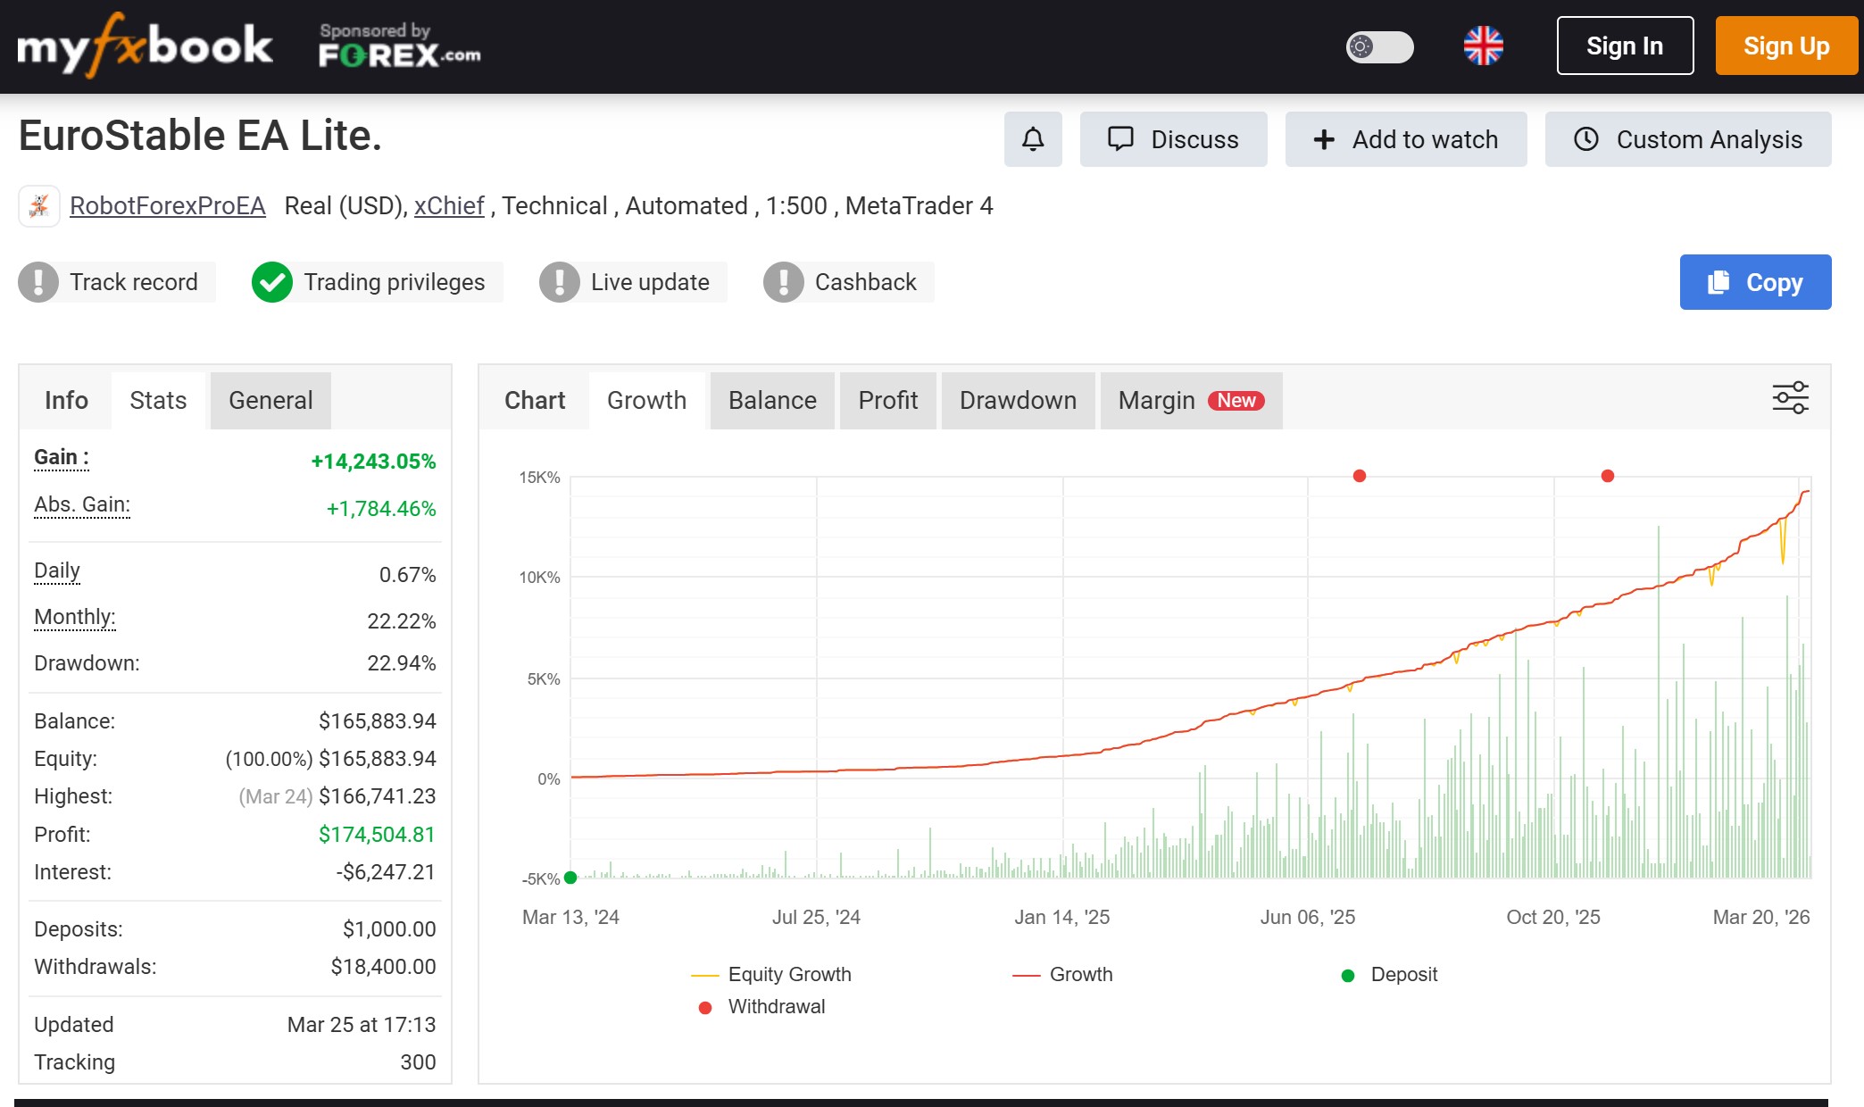The width and height of the screenshot is (1864, 1107).
Task: Click the Custom Analysis clock icon
Action: pos(1585,139)
